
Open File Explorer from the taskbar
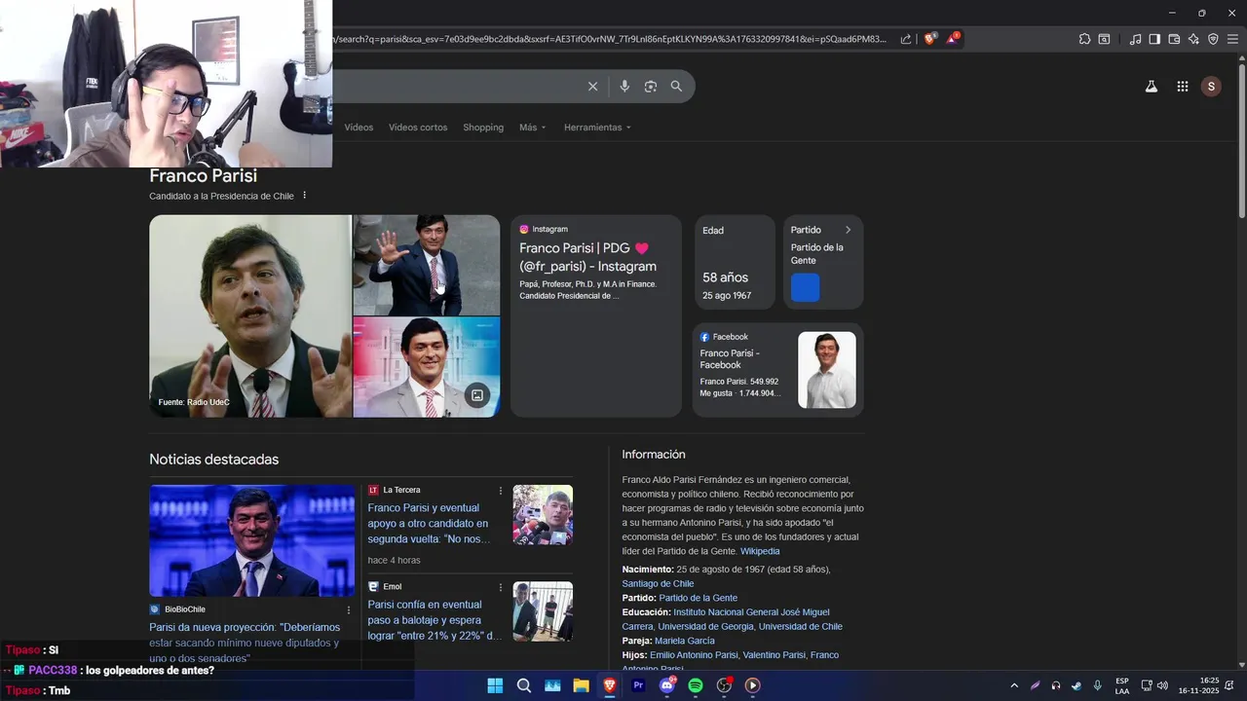coord(581,685)
